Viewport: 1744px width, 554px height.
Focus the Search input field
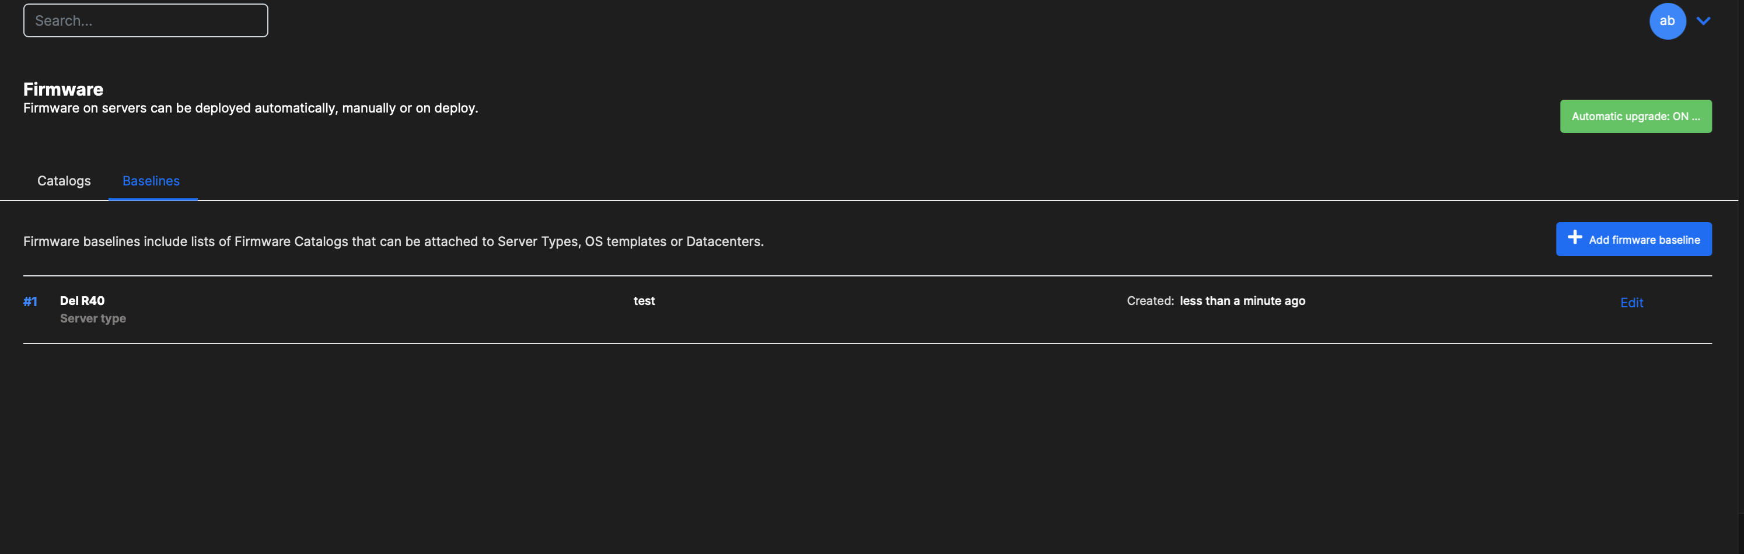click(145, 21)
